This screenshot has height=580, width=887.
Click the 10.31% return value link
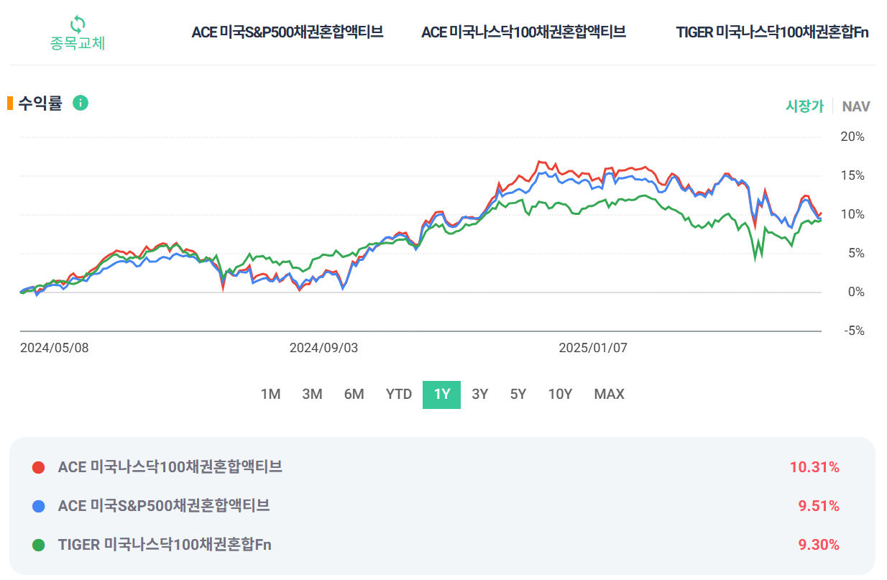click(813, 466)
